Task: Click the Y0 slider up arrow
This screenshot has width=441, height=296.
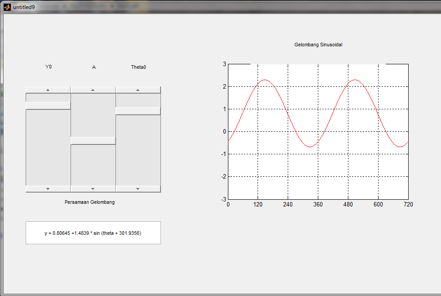Action: pyautogui.click(x=48, y=90)
